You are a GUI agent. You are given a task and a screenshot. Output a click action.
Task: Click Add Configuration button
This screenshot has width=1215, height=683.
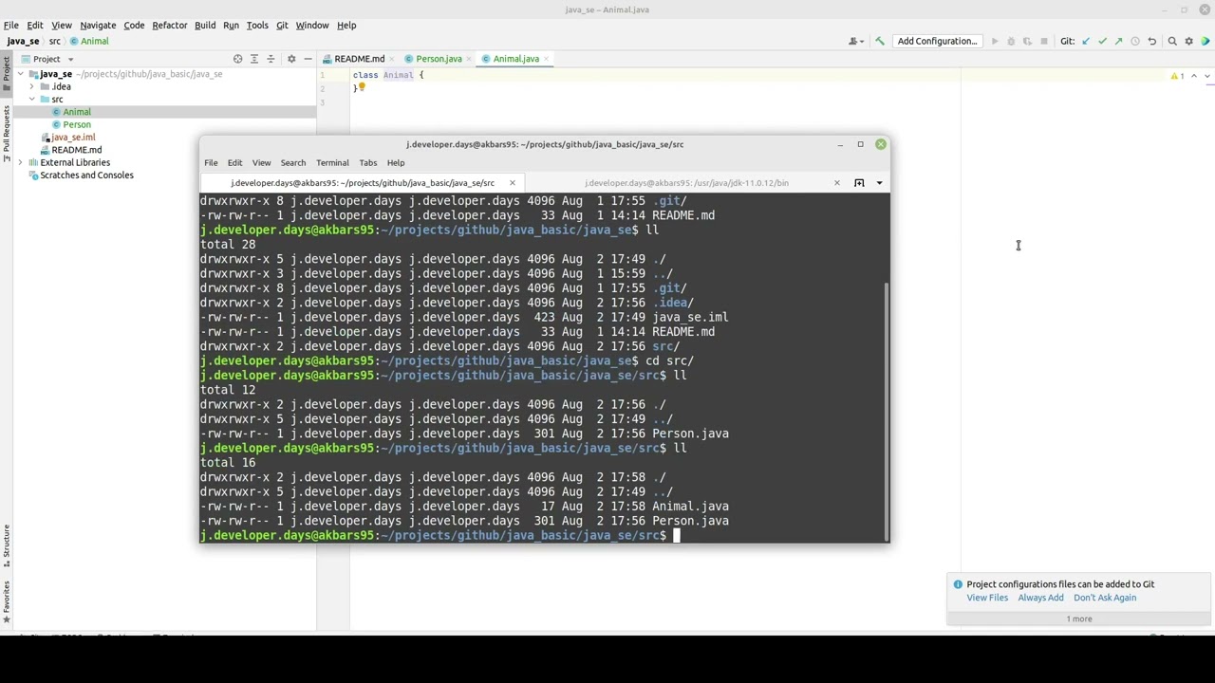tap(937, 41)
